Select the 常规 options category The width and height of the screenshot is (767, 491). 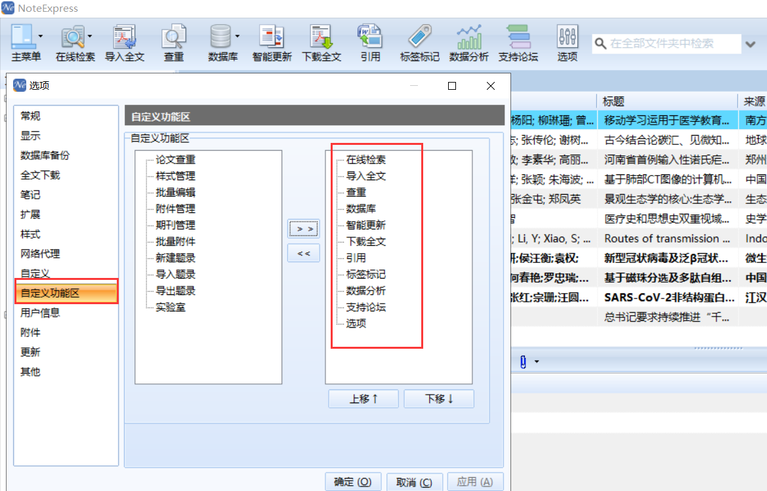click(66, 116)
